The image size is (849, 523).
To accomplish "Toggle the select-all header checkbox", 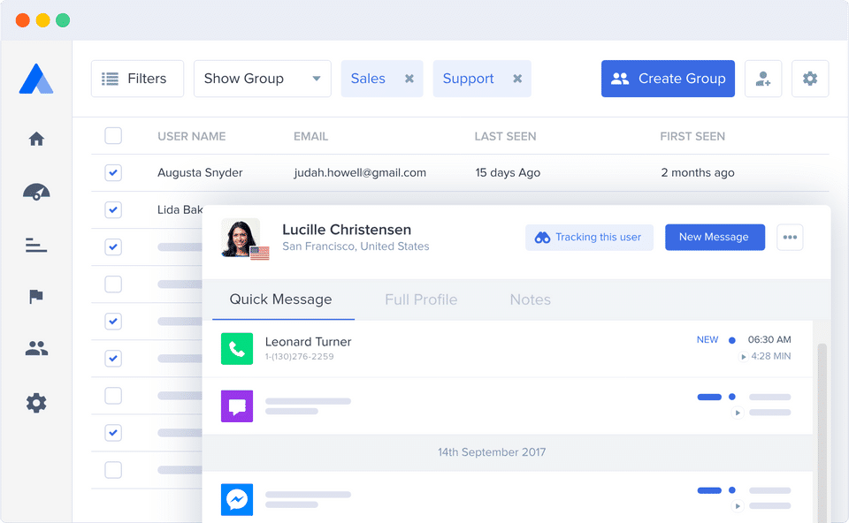I will click(x=113, y=136).
